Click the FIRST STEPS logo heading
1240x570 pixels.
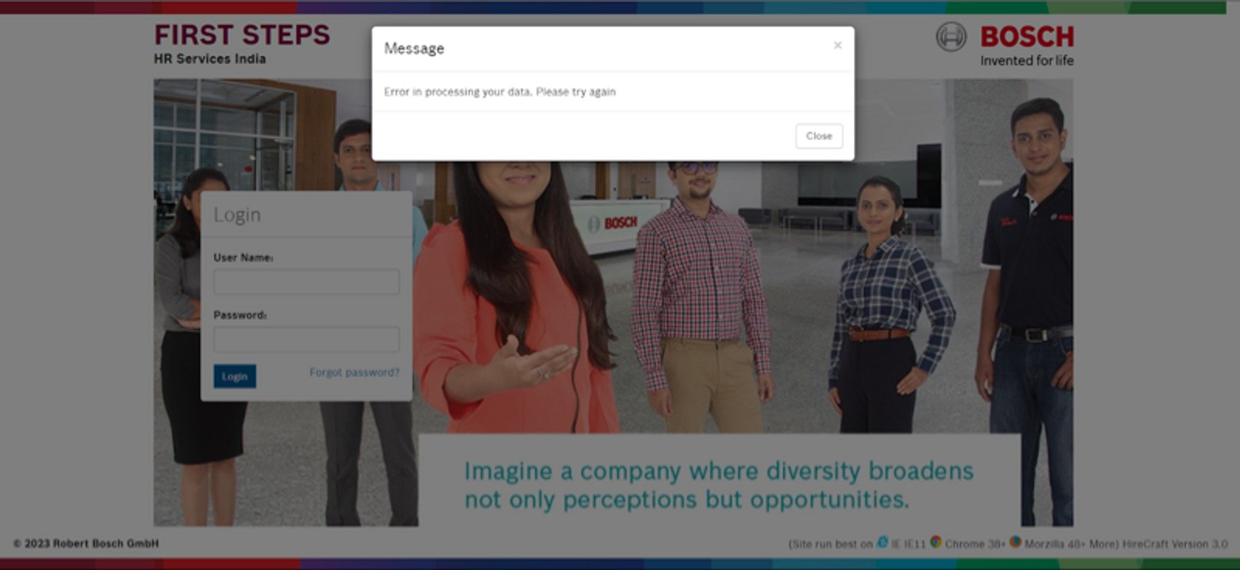tap(242, 35)
